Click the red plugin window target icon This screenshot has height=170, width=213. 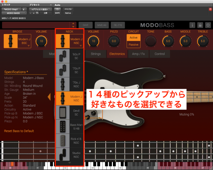point(210,9)
